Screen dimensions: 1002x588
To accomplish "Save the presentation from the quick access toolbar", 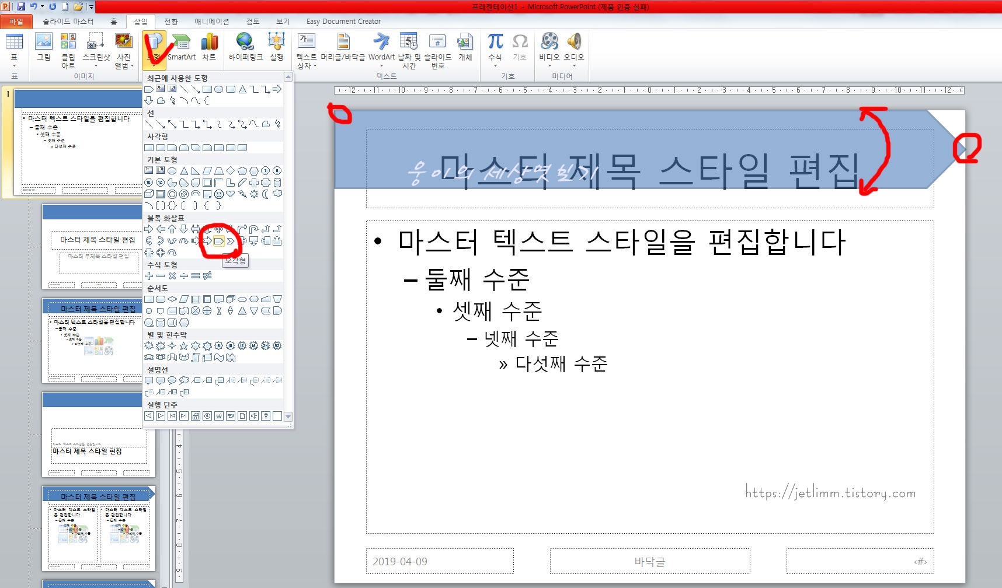I will pyautogui.click(x=21, y=6).
